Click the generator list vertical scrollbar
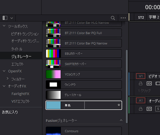This screenshot has height=135, width=160. tap(127, 87)
